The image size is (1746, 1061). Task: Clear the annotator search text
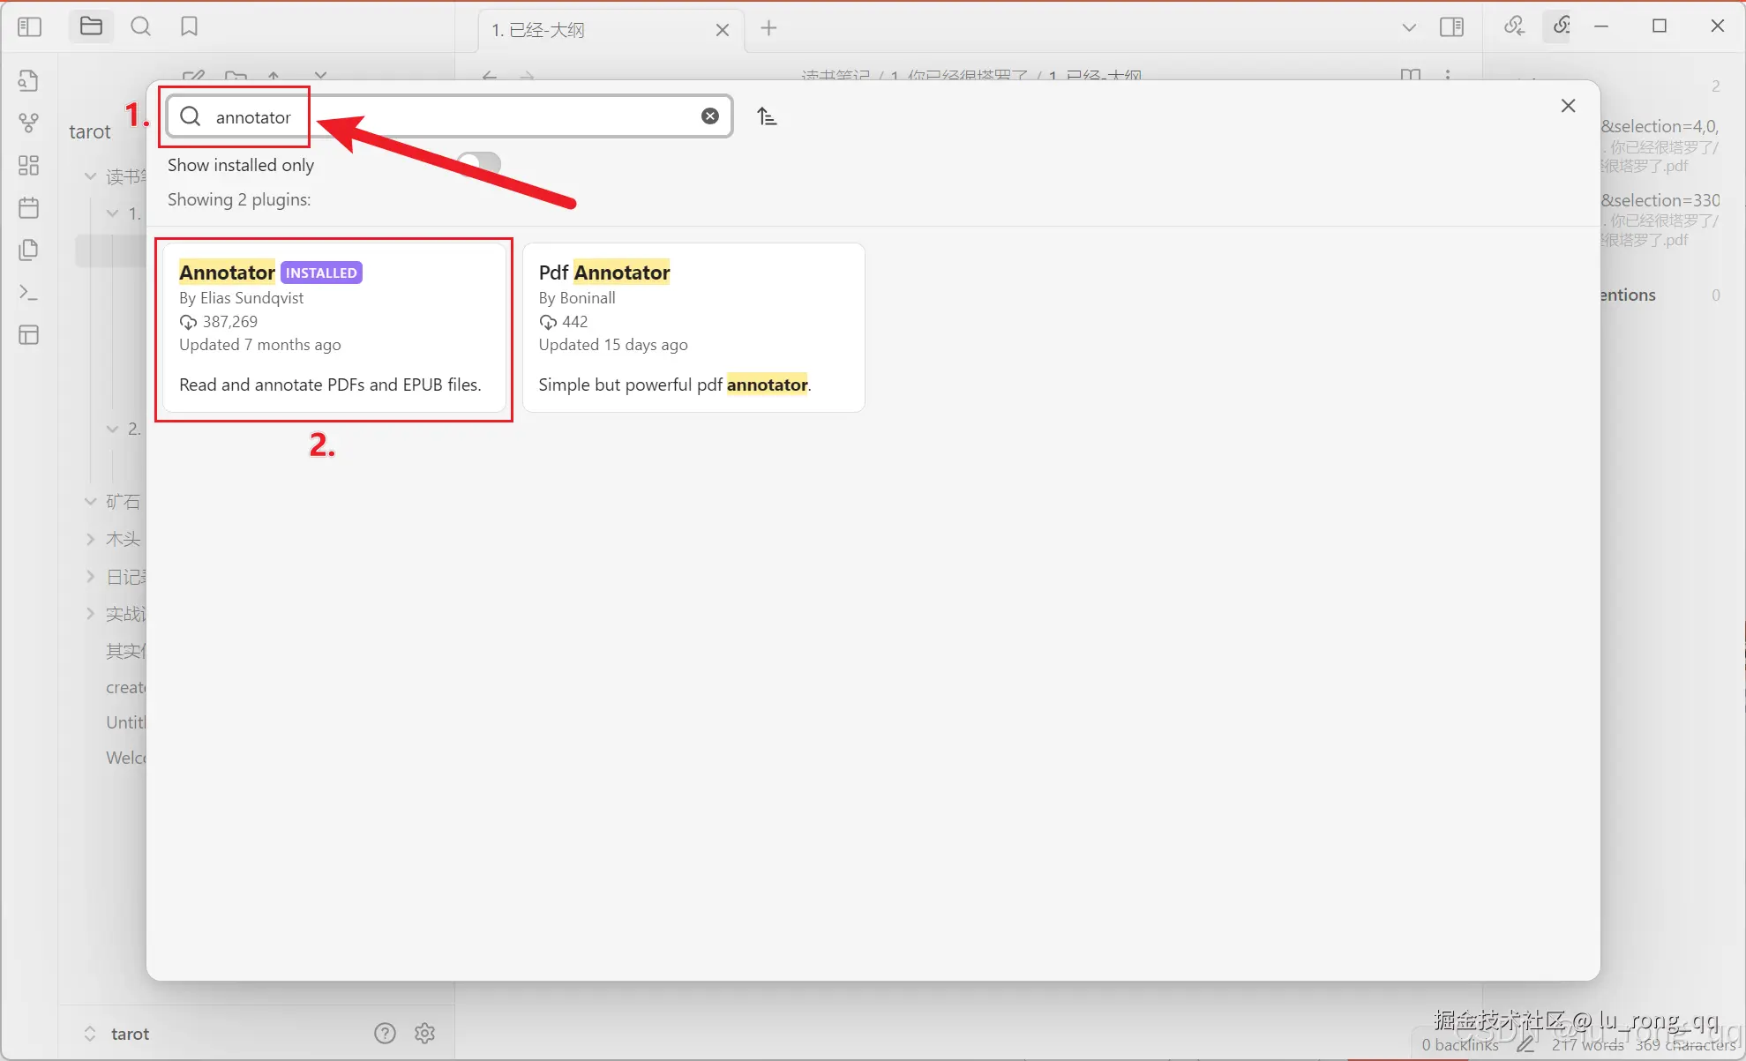[x=709, y=116]
